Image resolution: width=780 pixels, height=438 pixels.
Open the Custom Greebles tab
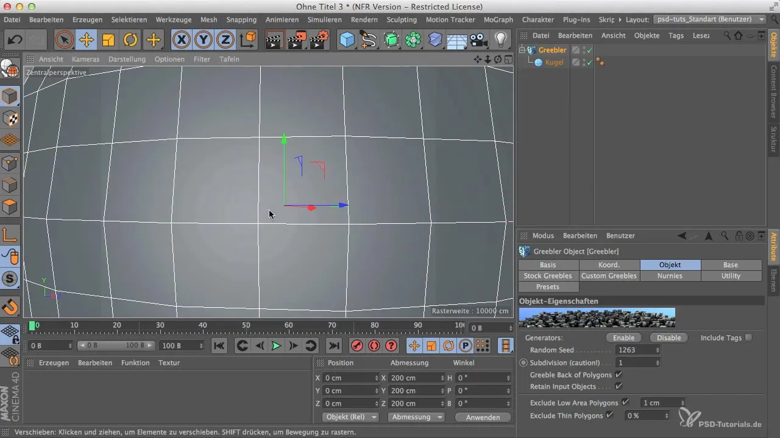[x=609, y=276]
